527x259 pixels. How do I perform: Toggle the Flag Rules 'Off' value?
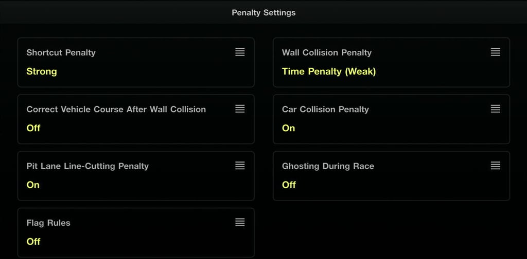[x=33, y=242]
